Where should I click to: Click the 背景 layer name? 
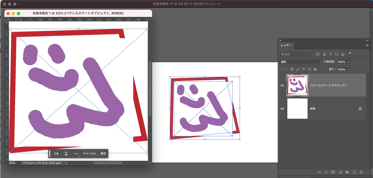[x=313, y=109]
